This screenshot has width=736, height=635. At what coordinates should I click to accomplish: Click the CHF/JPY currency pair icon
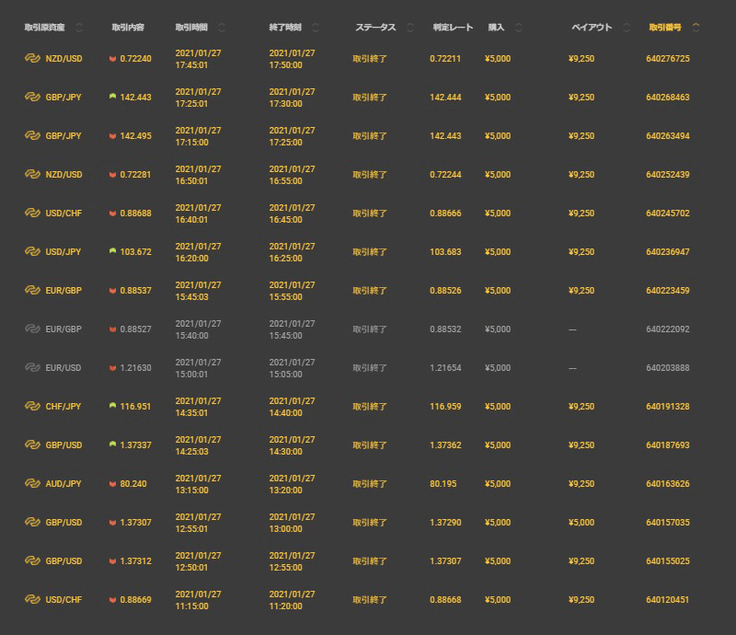(31, 406)
